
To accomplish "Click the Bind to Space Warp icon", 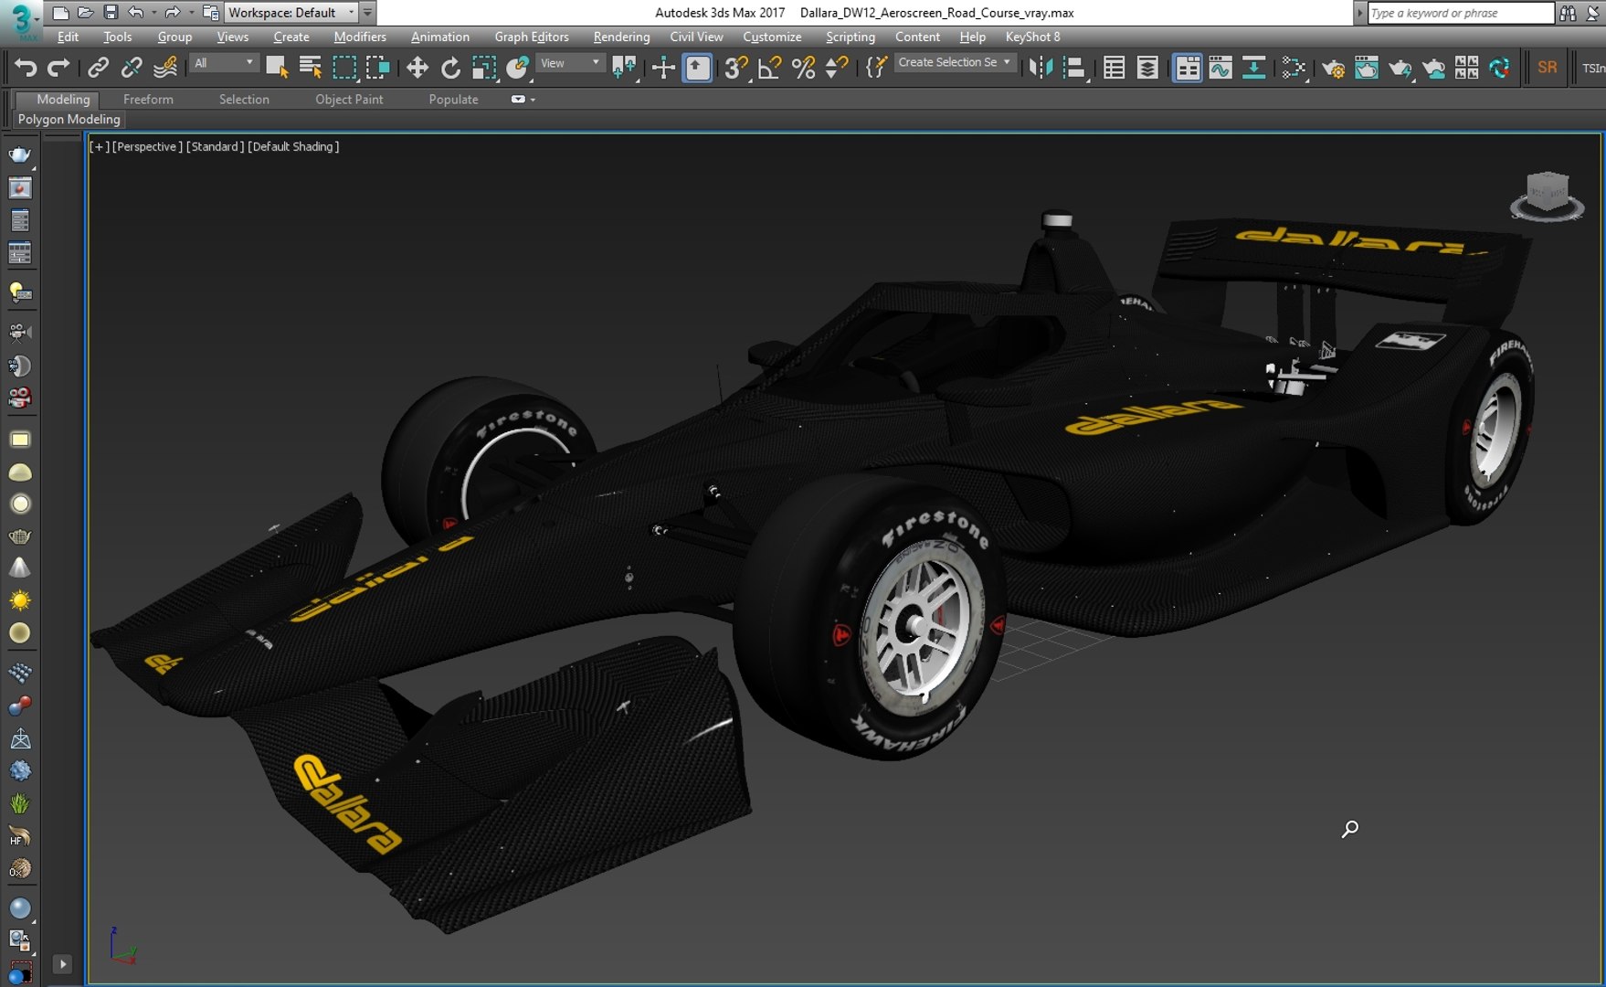I will tap(165, 68).
